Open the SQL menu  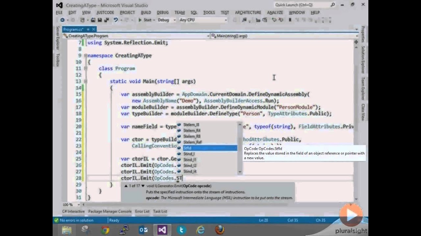[194, 12]
